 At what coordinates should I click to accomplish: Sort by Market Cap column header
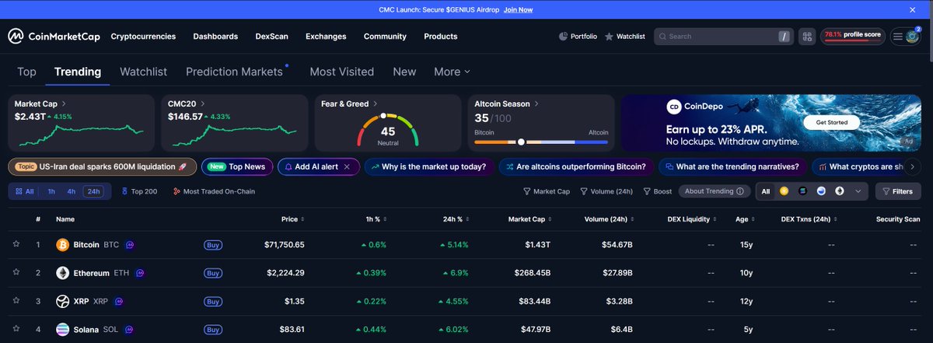coord(529,219)
